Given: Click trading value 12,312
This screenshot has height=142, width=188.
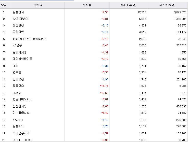Looking at the screenshot, I should [x=142, y=12].
